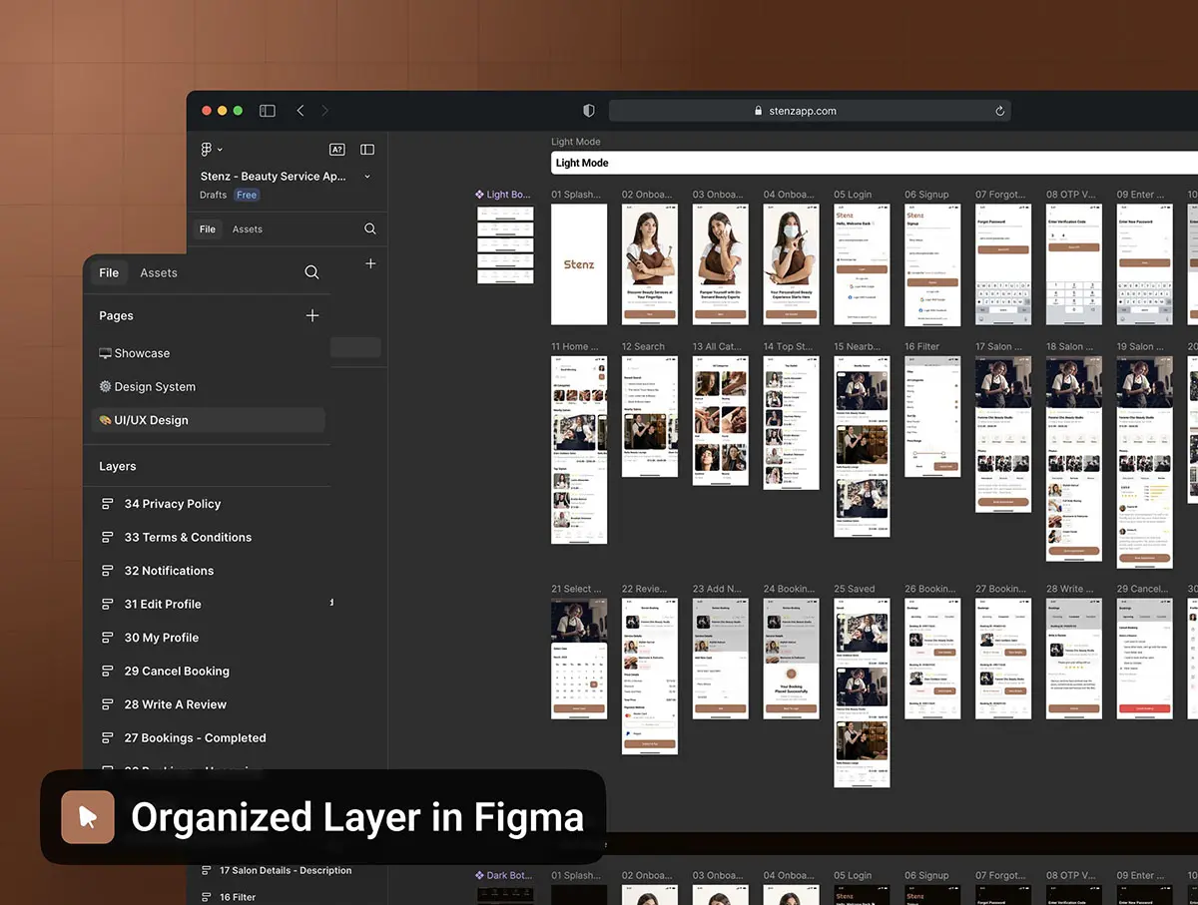The height and width of the screenshot is (905, 1198).
Task: Add a new page with the plus icon next to Pages
Action: [x=312, y=315]
